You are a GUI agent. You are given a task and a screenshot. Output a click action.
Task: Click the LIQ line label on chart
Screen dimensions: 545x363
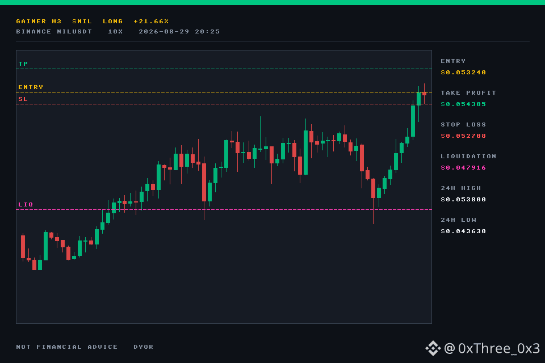pyautogui.click(x=26, y=205)
